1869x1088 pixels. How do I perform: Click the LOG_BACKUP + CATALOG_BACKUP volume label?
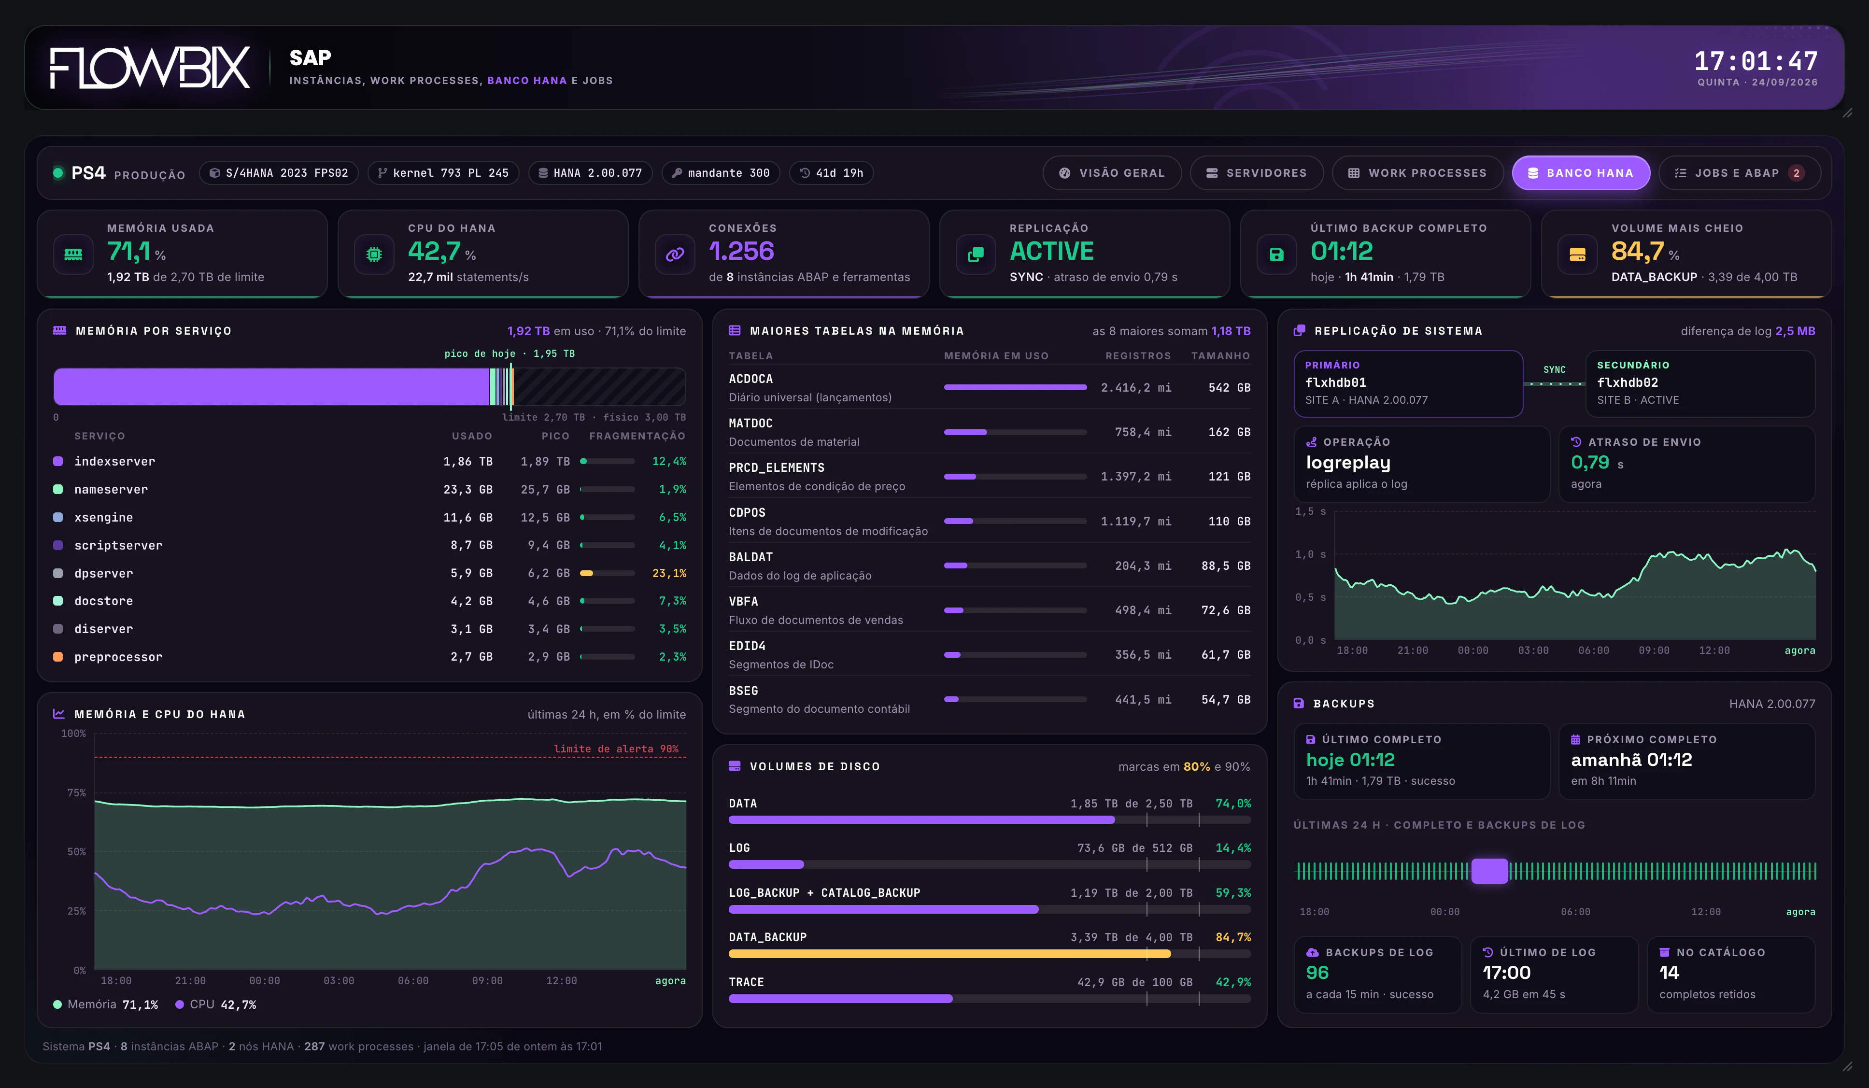[x=825, y=893]
